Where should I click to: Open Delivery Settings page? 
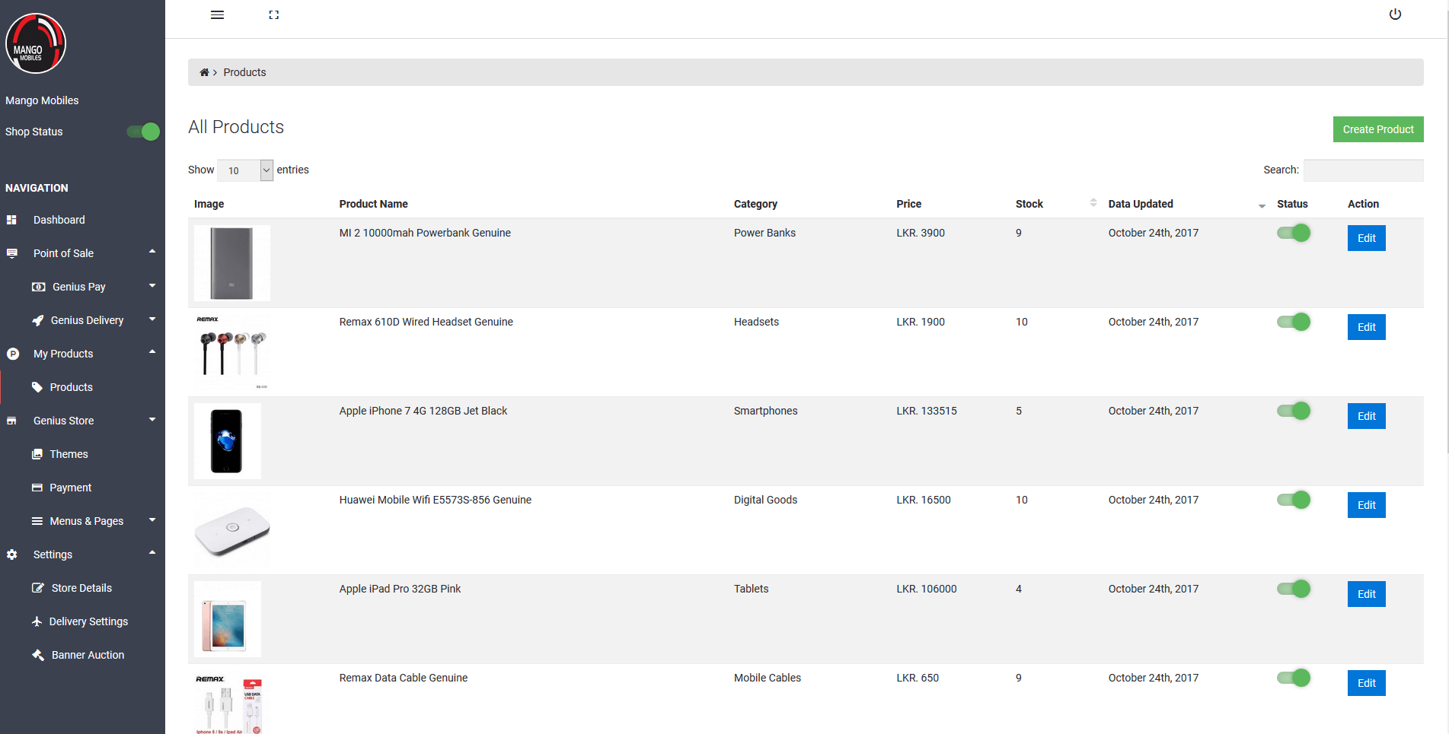pos(88,621)
